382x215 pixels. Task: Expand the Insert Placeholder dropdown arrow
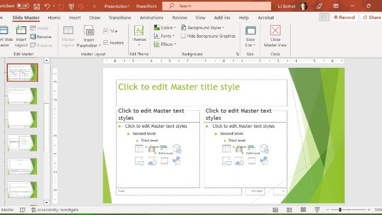point(100,45)
